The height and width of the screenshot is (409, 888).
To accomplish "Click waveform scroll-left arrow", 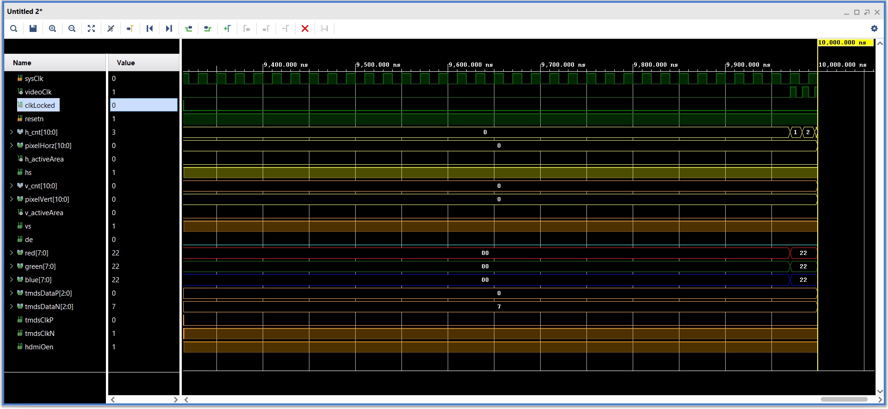I will point(186,400).
